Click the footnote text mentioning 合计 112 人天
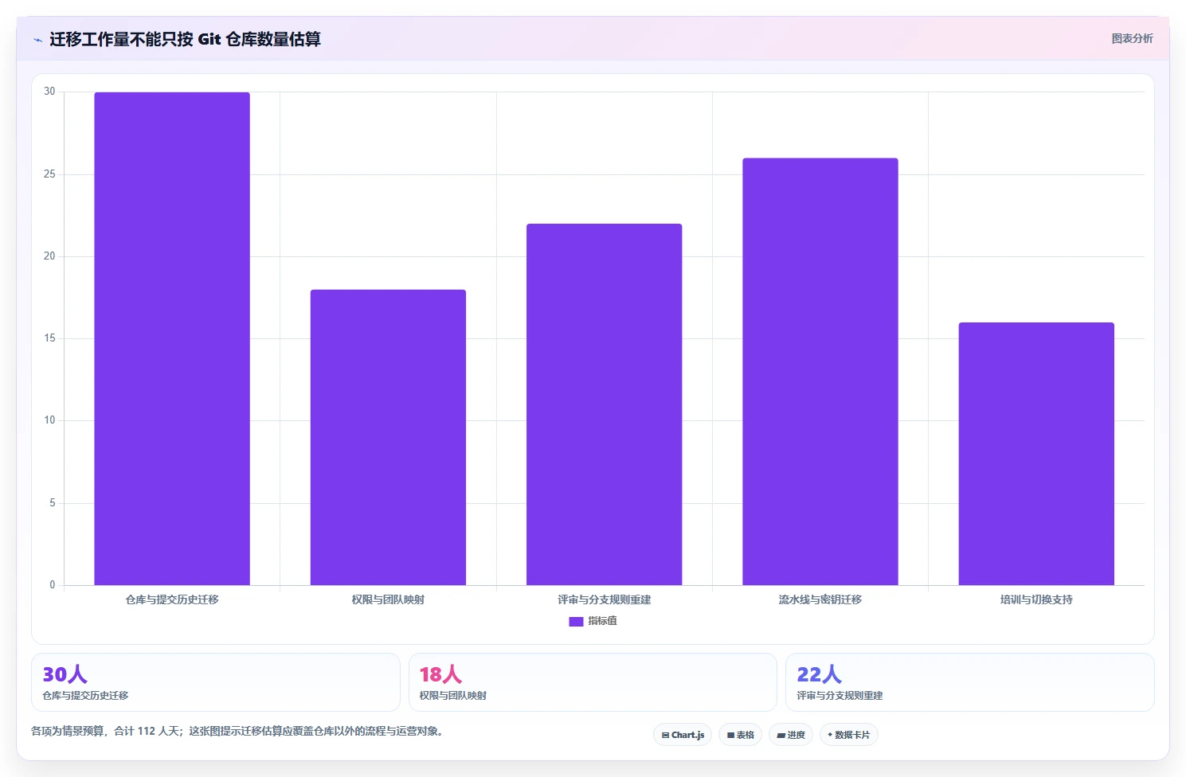Screen dimensions: 1186x777 pos(237,731)
